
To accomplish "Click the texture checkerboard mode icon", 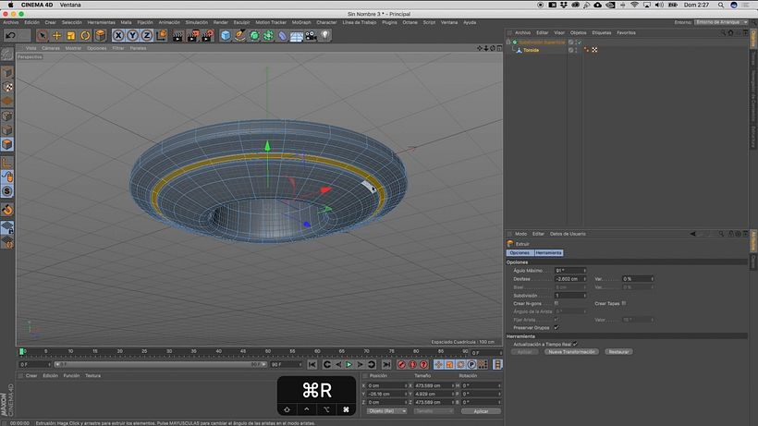I will (7, 87).
